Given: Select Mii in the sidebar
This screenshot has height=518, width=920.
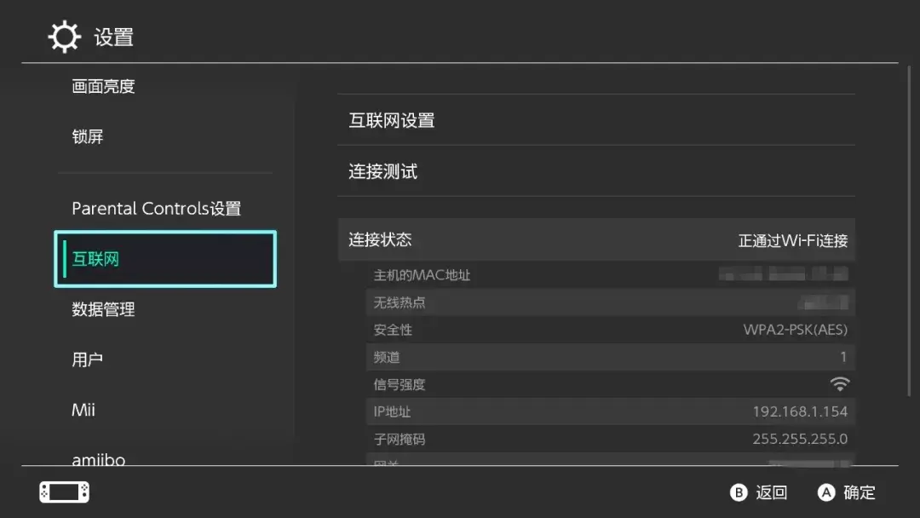Looking at the screenshot, I should coord(83,410).
